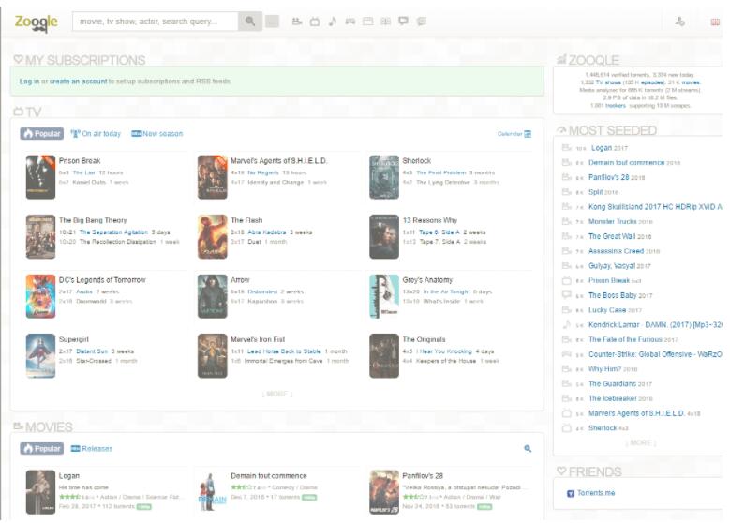Open 13 Reasons Why show title
This screenshot has height=523, width=730.
click(x=430, y=220)
